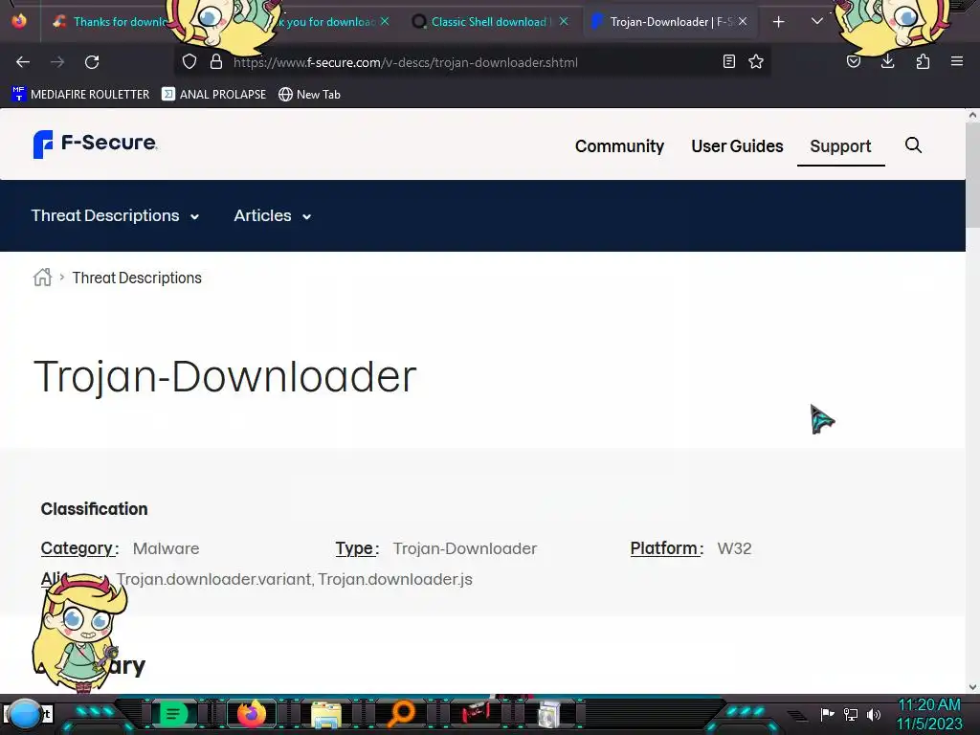Click the Category label link

(78, 548)
